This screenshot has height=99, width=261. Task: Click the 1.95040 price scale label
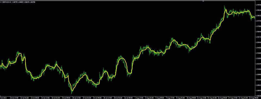tap(259, 42)
